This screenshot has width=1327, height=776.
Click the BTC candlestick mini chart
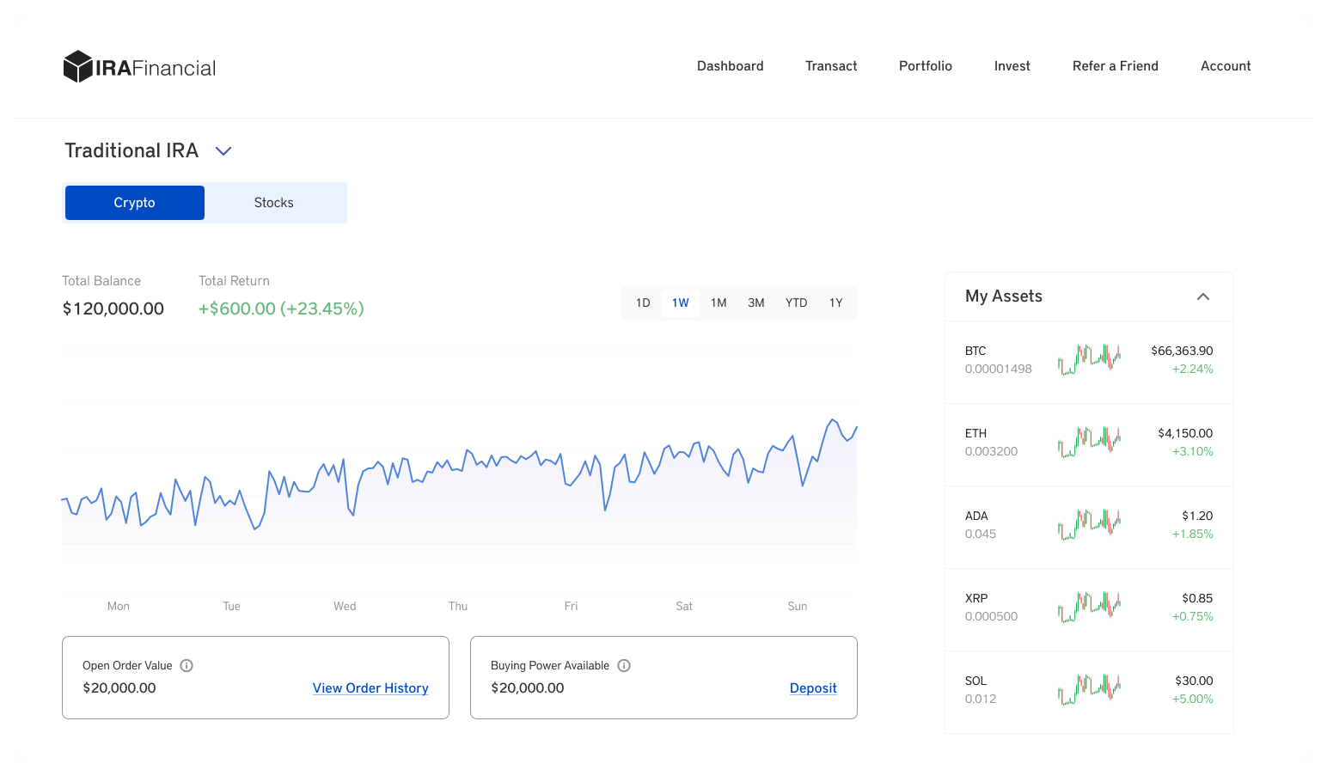tap(1089, 360)
